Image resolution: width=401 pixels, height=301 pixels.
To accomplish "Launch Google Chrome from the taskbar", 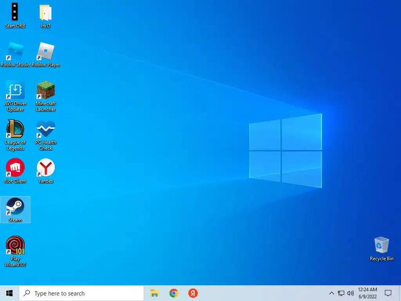I will (173, 293).
